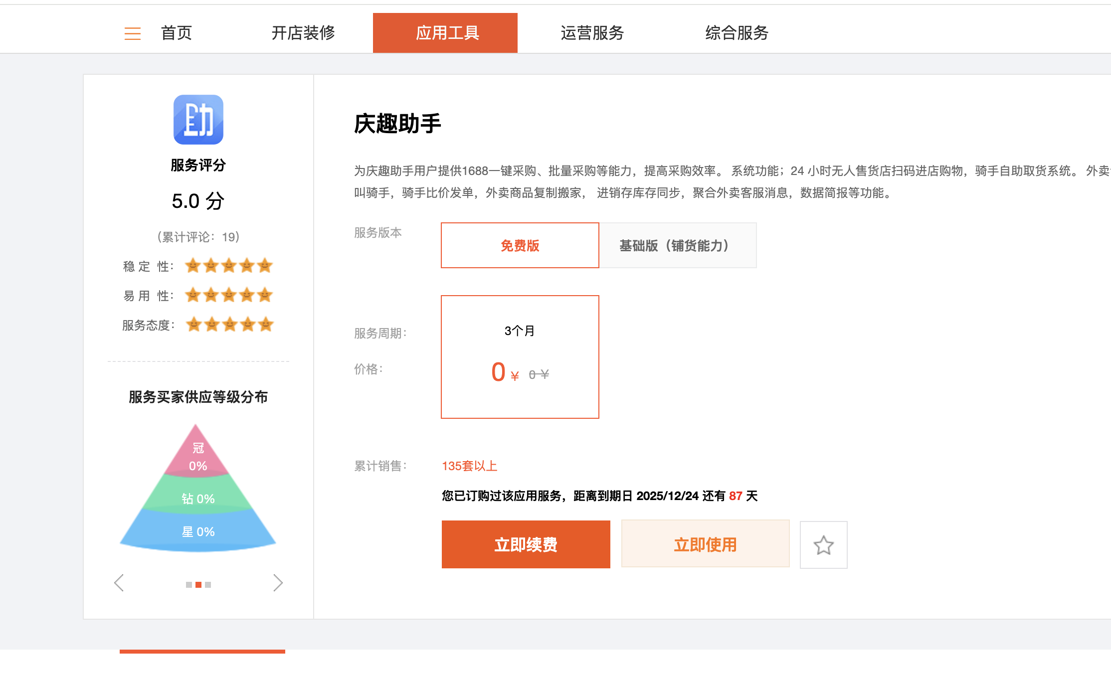Click the star favorite icon button
The width and height of the screenshot is (1111, 686).
(x=823, y=544)
